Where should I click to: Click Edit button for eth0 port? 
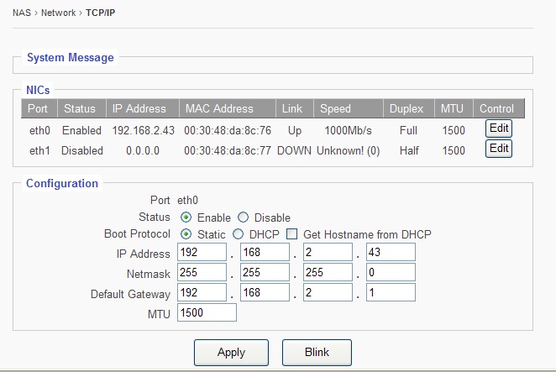(499, 128)
